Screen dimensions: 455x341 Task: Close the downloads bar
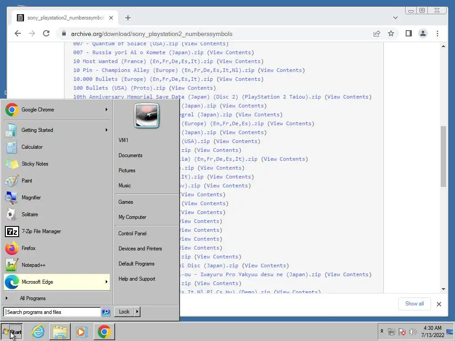(439, 304)
